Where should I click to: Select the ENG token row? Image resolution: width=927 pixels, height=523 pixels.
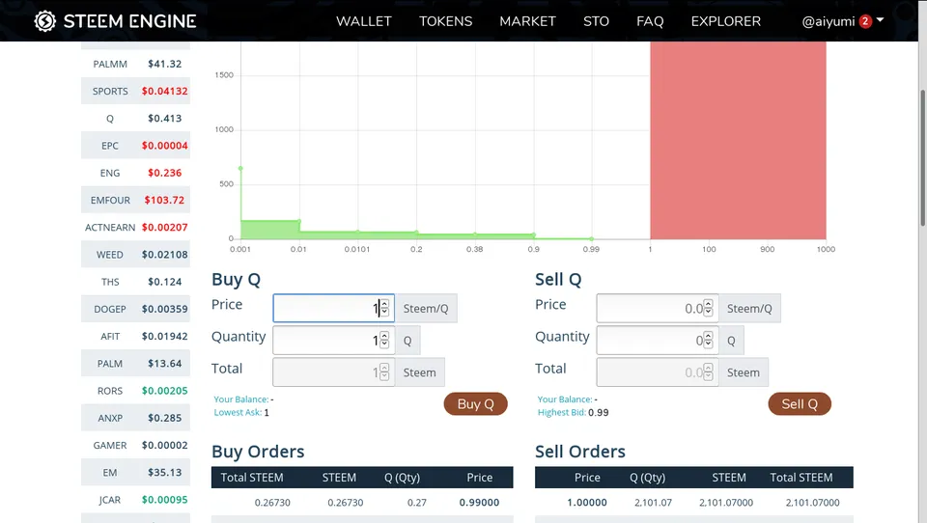pos(135,173)
